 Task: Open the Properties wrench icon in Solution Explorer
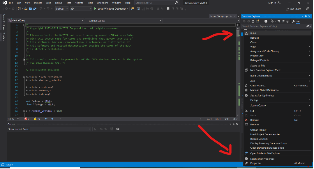(x=293, y=21)
